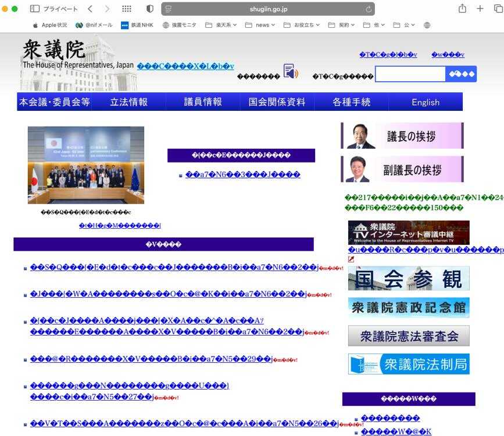
Task: Open the 国会参観 banner link
Action: tap(409, 279)
